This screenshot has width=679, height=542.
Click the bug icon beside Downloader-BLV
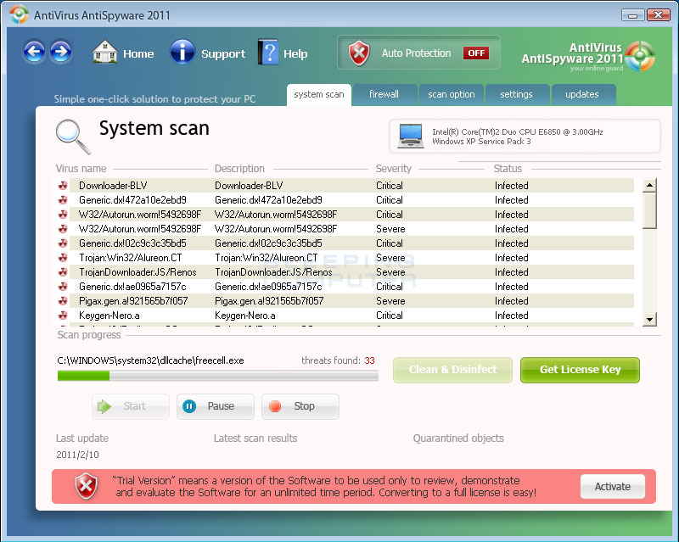(64, 185)
